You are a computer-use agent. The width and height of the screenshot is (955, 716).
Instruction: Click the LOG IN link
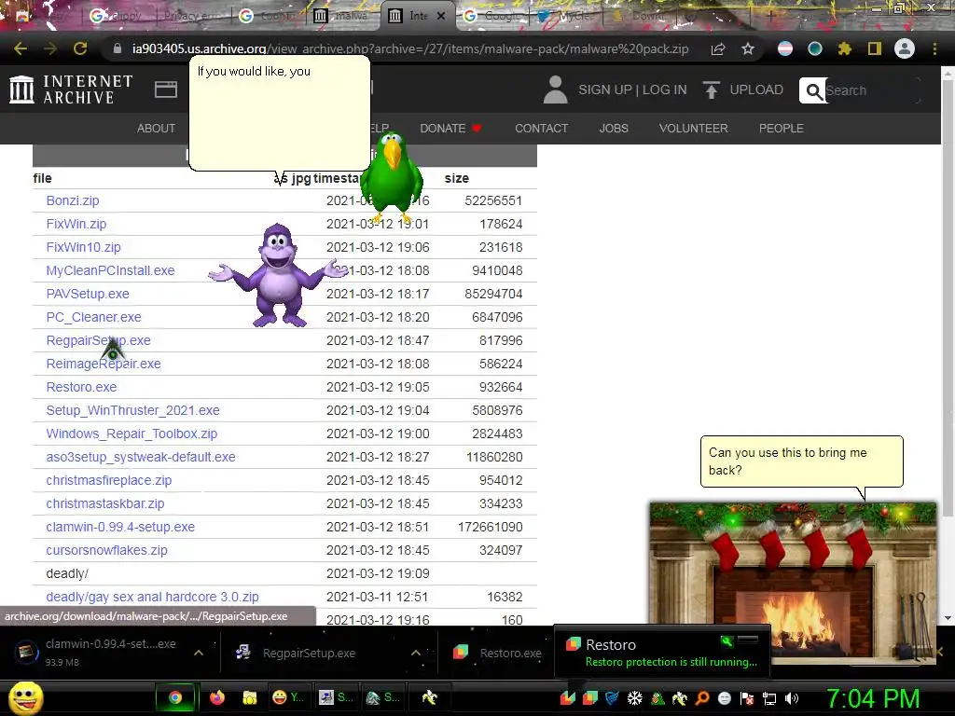664,90
